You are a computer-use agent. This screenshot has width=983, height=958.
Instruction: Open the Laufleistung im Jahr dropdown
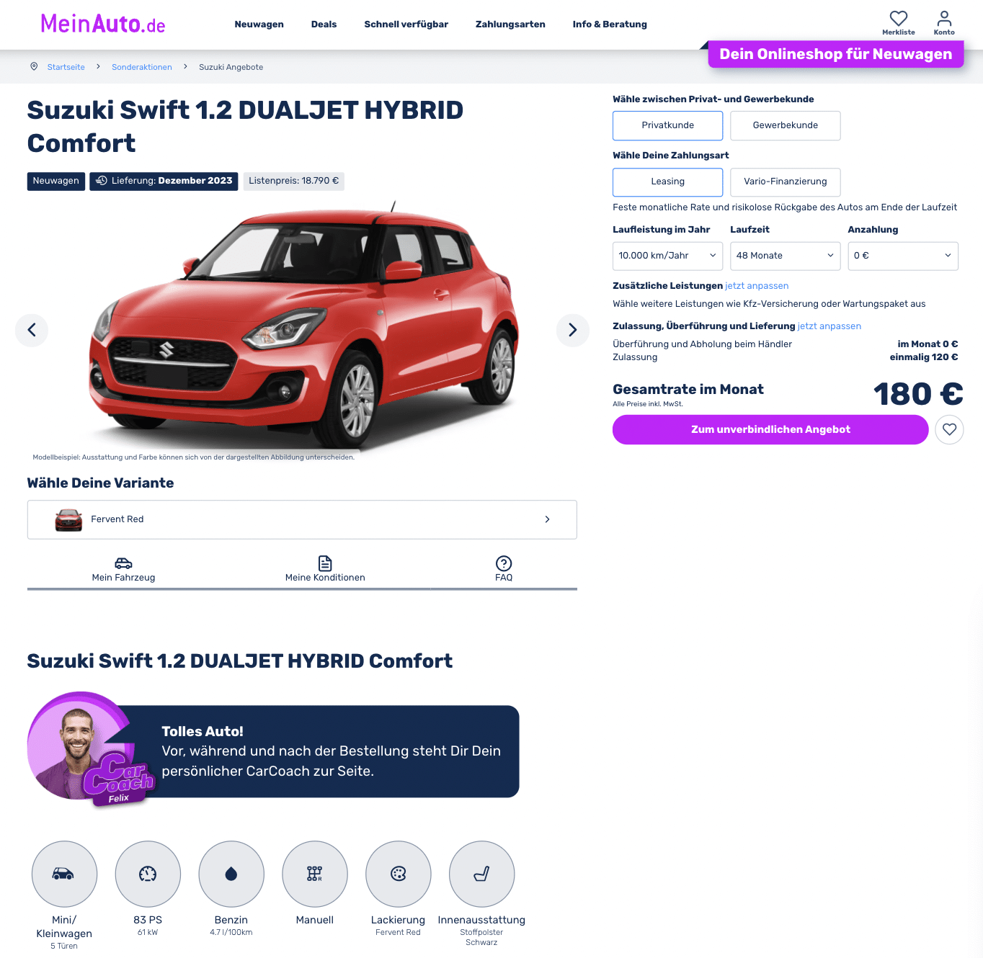click(x=668, y=256)
